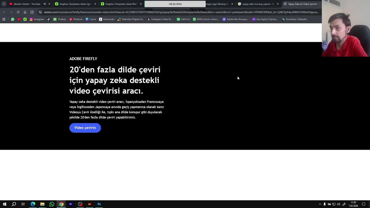370x208 pixels.
Task: Open WhatsApp from the taskbar
Action: click(52, 204)
